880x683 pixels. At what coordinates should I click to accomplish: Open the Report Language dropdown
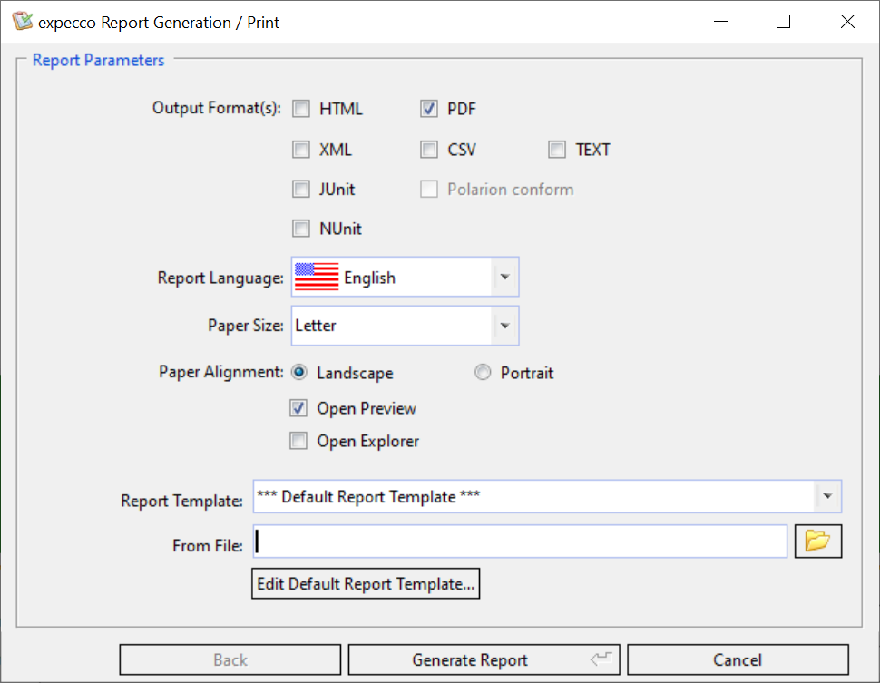point(504,278)
